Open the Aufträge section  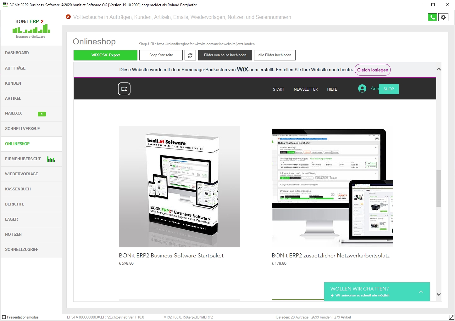(x=31, y=68)
